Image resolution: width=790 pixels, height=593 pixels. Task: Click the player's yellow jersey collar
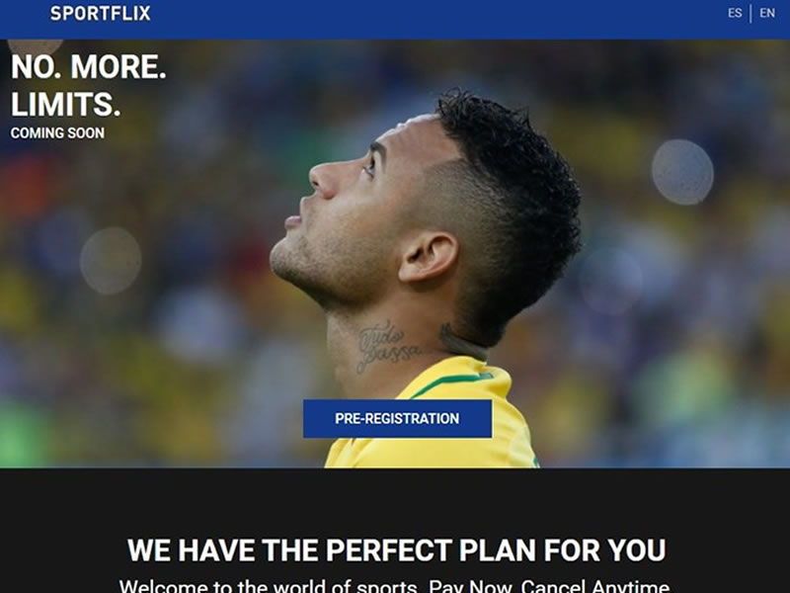point(453,376)
